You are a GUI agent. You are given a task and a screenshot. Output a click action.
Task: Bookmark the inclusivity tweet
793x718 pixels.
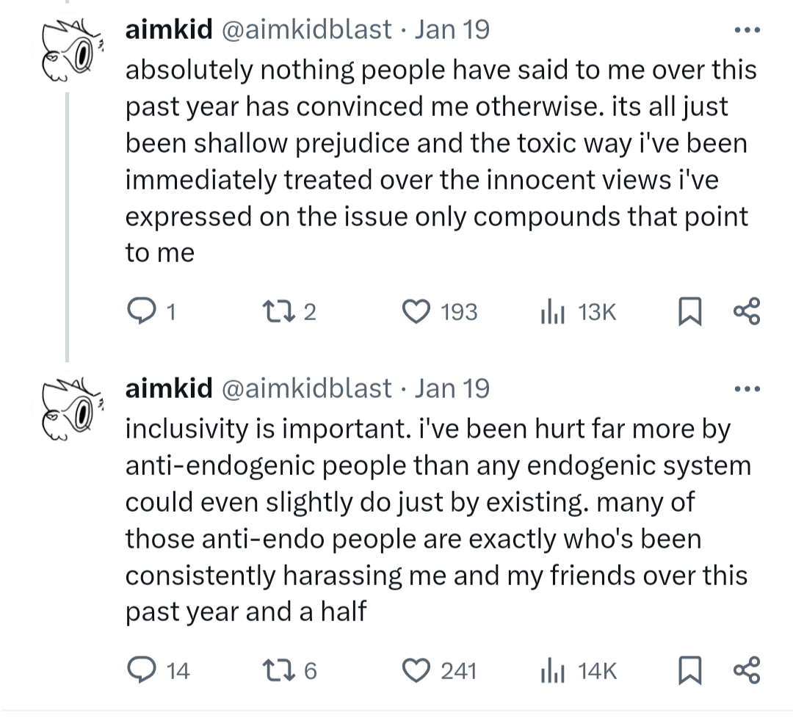pos(687,670)
